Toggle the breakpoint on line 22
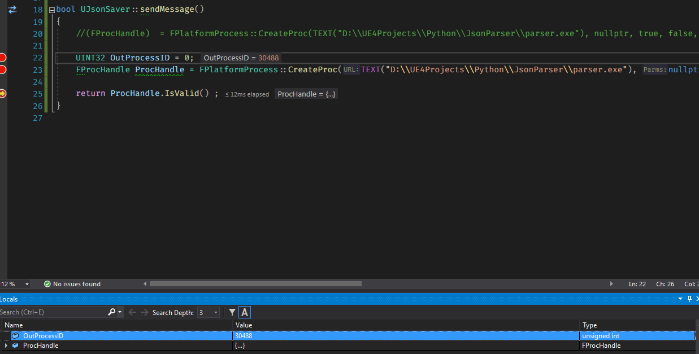The width and height of the screenshot is (699, 354). (2, 58)
